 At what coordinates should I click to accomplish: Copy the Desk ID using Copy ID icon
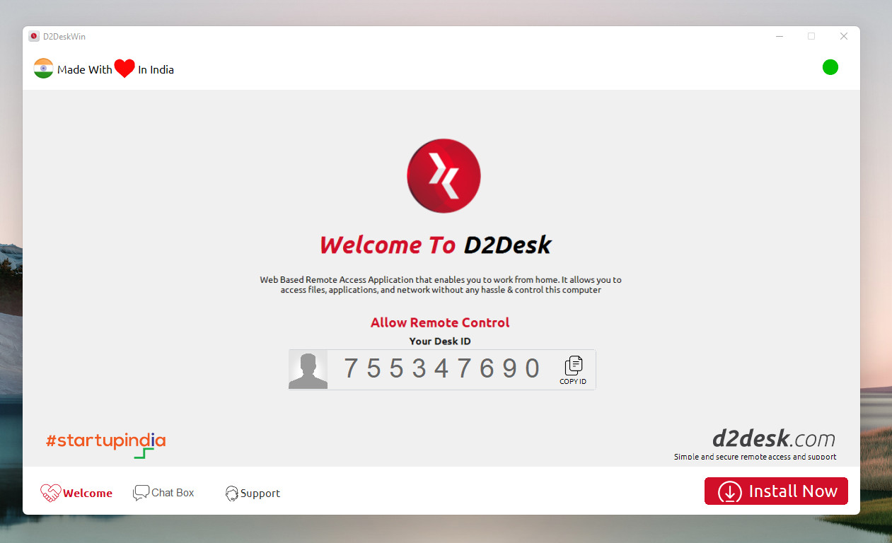[x=573, y=370]
